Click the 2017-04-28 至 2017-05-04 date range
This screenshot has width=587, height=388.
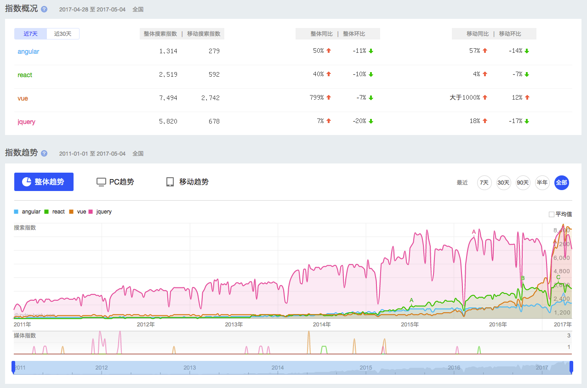click(92, 10)
